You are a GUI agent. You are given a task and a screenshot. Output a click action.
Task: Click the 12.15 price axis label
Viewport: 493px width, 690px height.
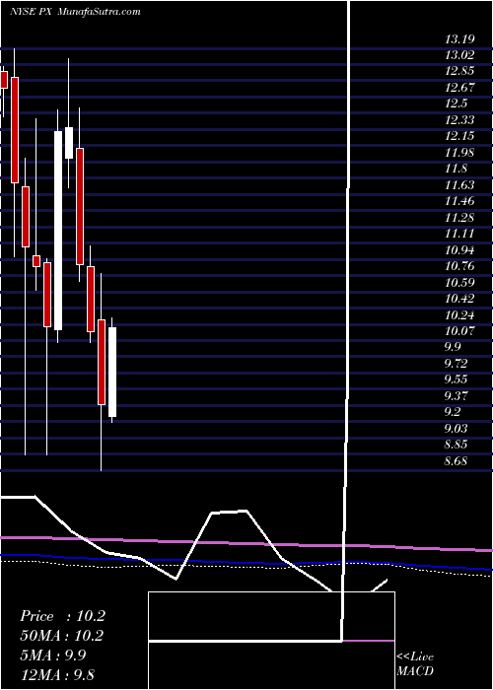[459, 136]
